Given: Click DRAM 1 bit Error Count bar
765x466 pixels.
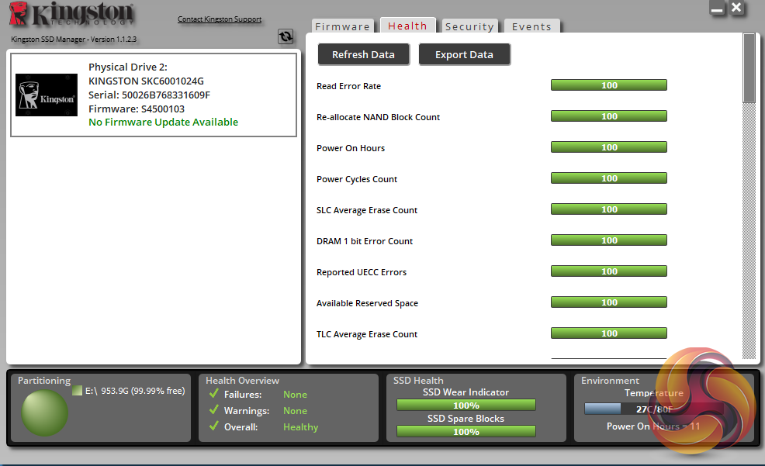Looking at the screenshot, I should tap(609, 240).
